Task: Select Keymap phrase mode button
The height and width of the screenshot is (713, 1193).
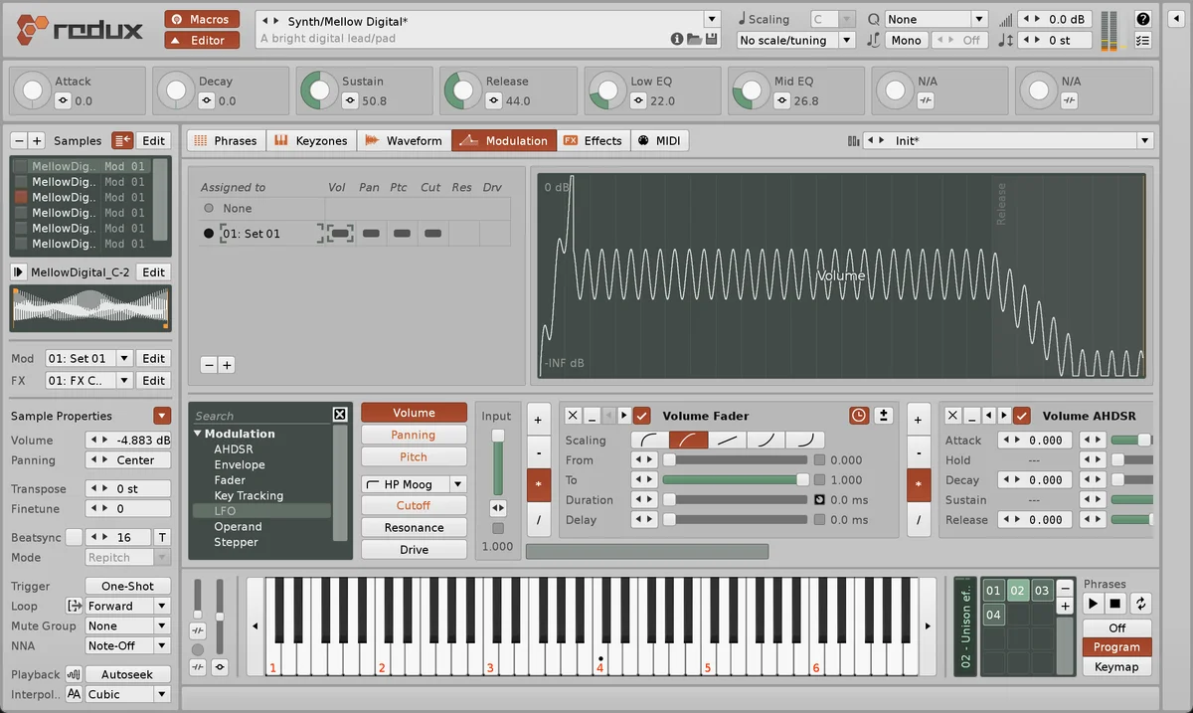Action: [1116, 666]
